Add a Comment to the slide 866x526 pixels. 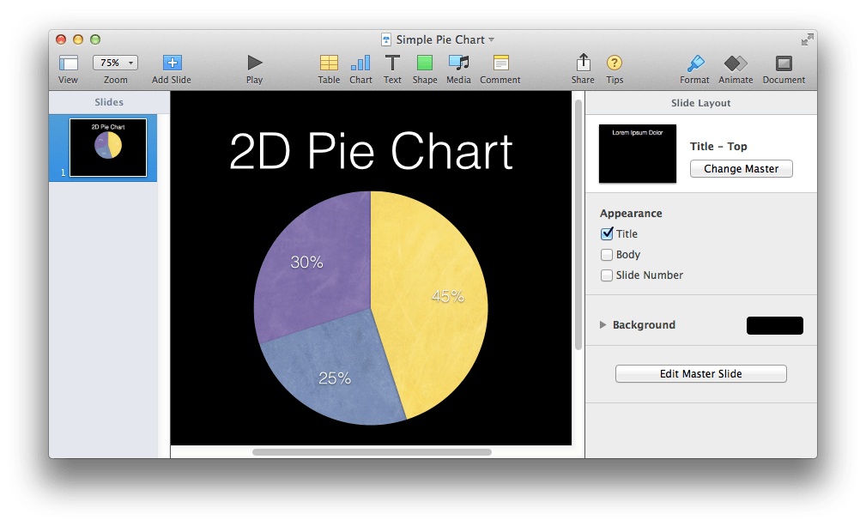point(499,69)
